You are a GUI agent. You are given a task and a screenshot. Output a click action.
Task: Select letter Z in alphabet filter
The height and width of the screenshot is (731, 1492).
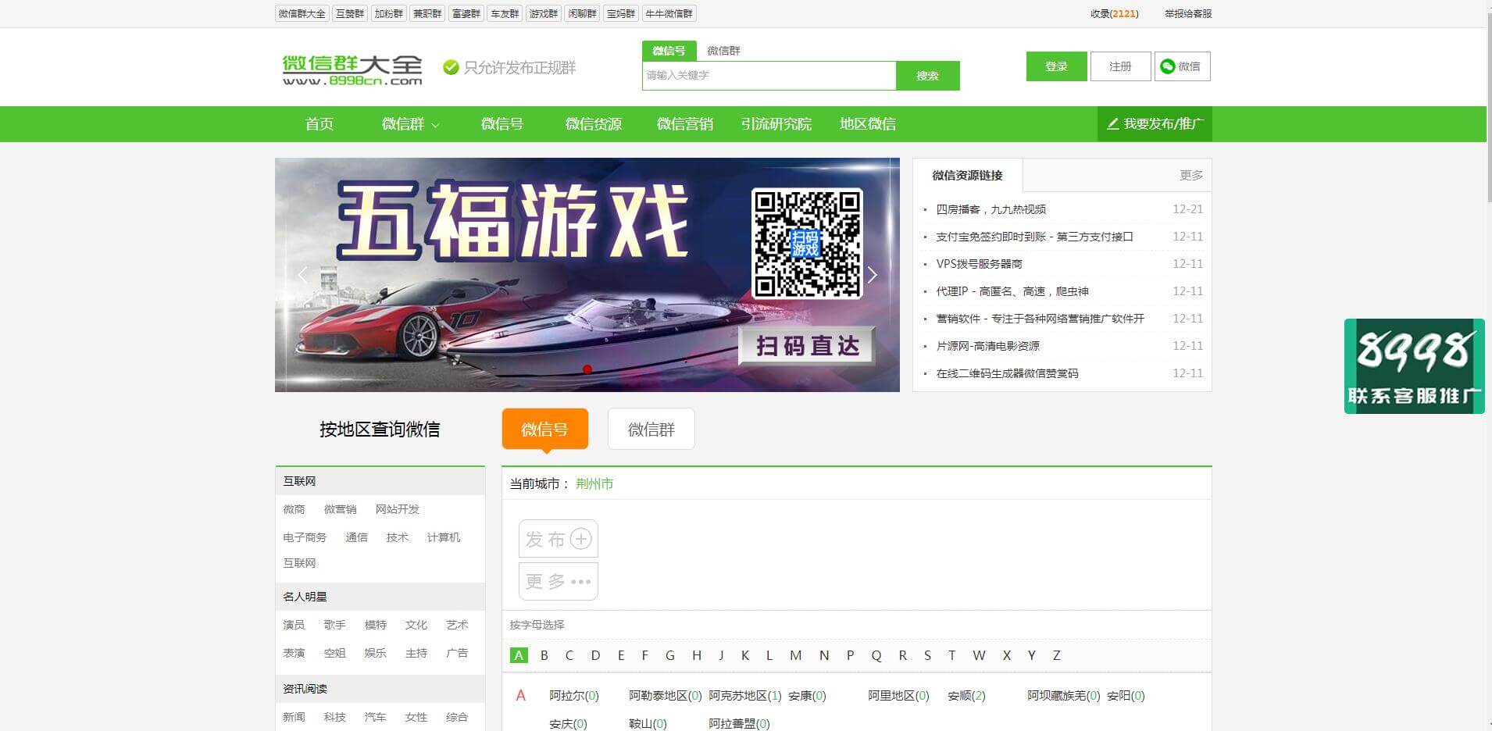pyautogui.click(x=1056, y=655)
